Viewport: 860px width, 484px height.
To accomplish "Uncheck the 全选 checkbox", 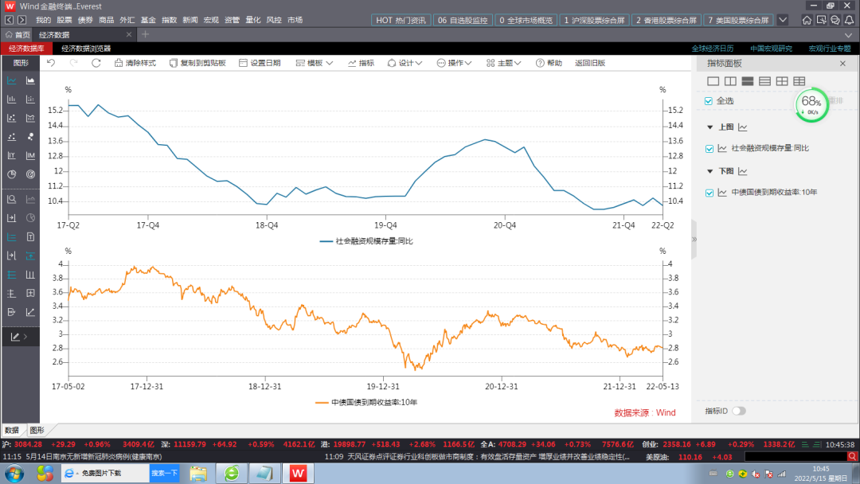I will point(709,101).
